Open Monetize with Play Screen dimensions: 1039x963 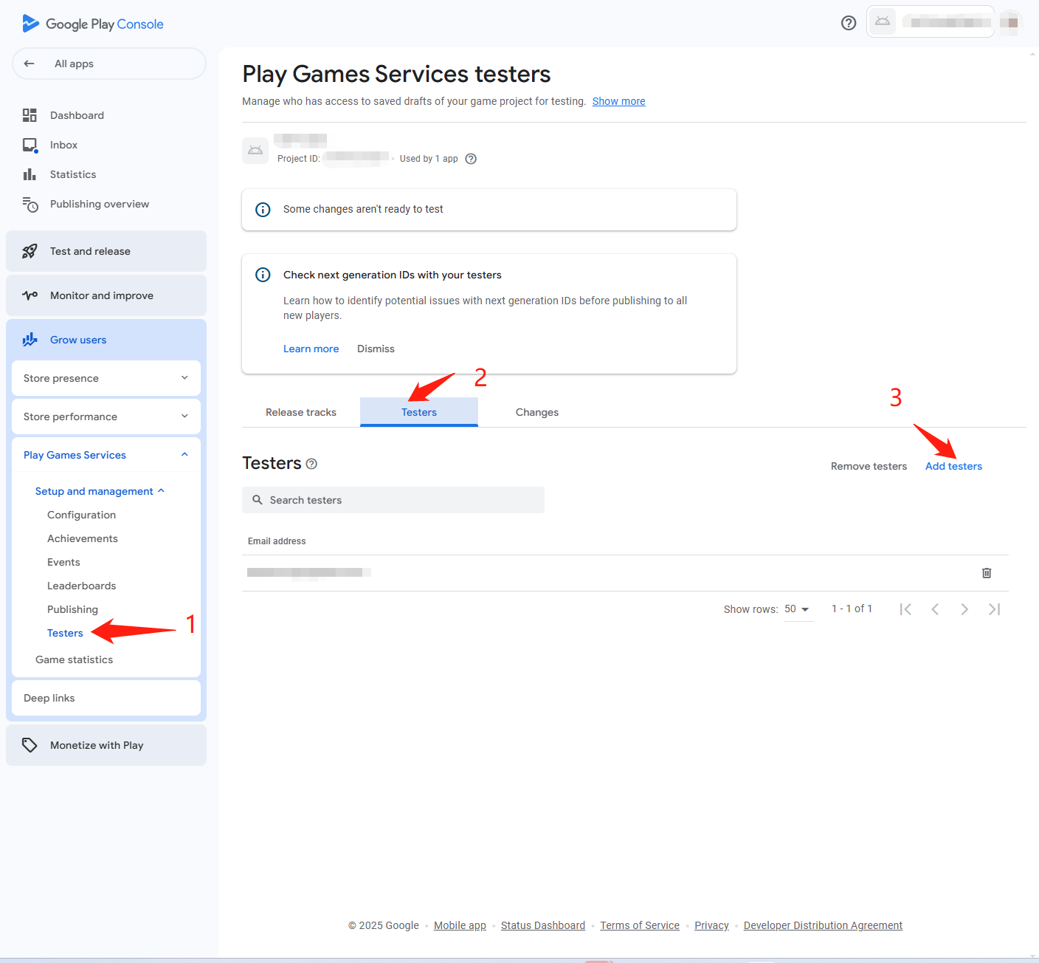(96, 744)
